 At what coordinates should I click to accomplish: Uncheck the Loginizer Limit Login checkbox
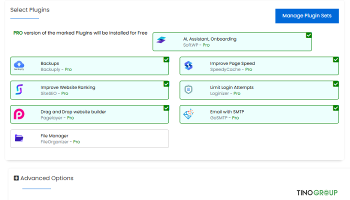coord(335,84)
